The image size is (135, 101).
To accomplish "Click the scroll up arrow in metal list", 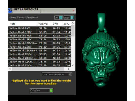I will pyautogui.click(x=73, y=23).
